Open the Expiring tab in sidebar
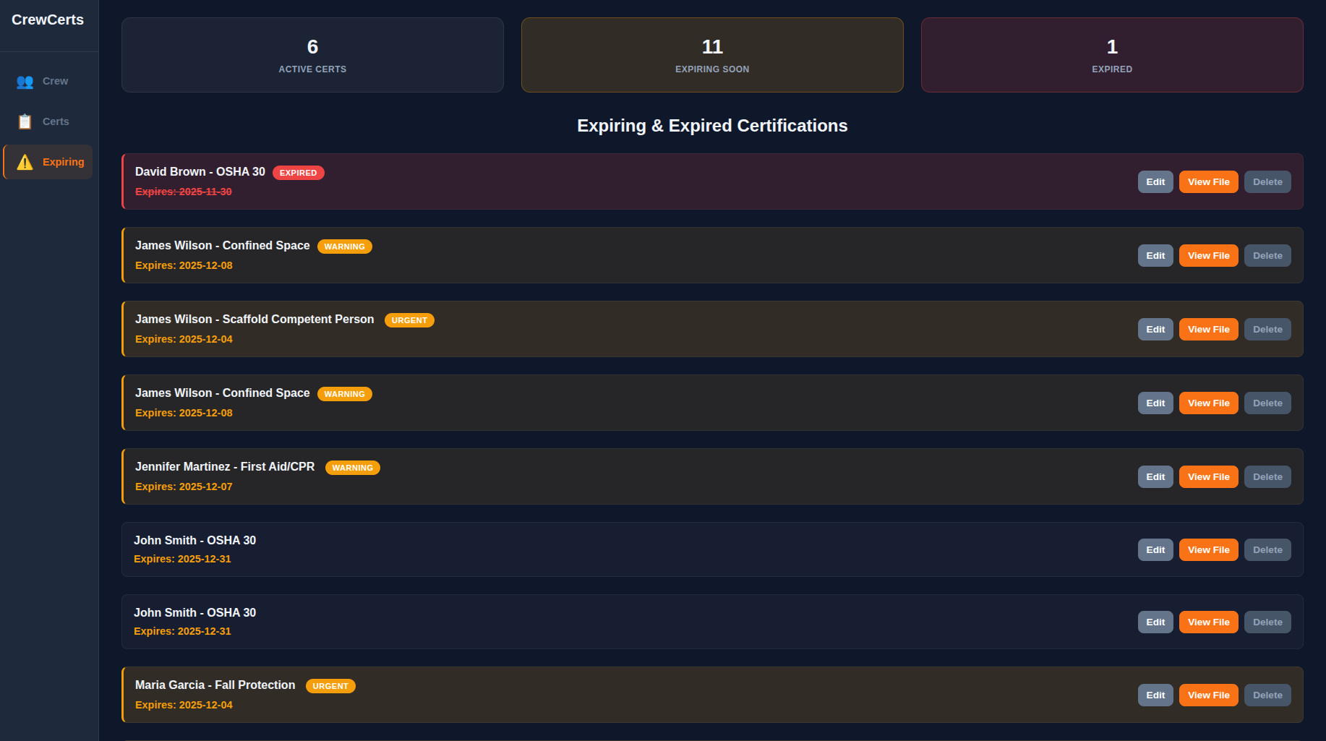1326x741 pixels. point(64,162)
